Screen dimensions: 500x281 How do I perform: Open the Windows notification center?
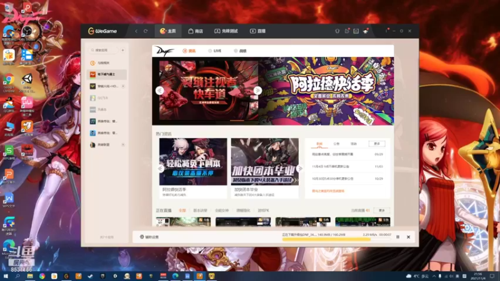(492, 276)
